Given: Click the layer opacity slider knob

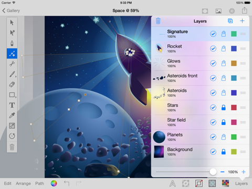Looking at the screenshot, I should 213,172.
